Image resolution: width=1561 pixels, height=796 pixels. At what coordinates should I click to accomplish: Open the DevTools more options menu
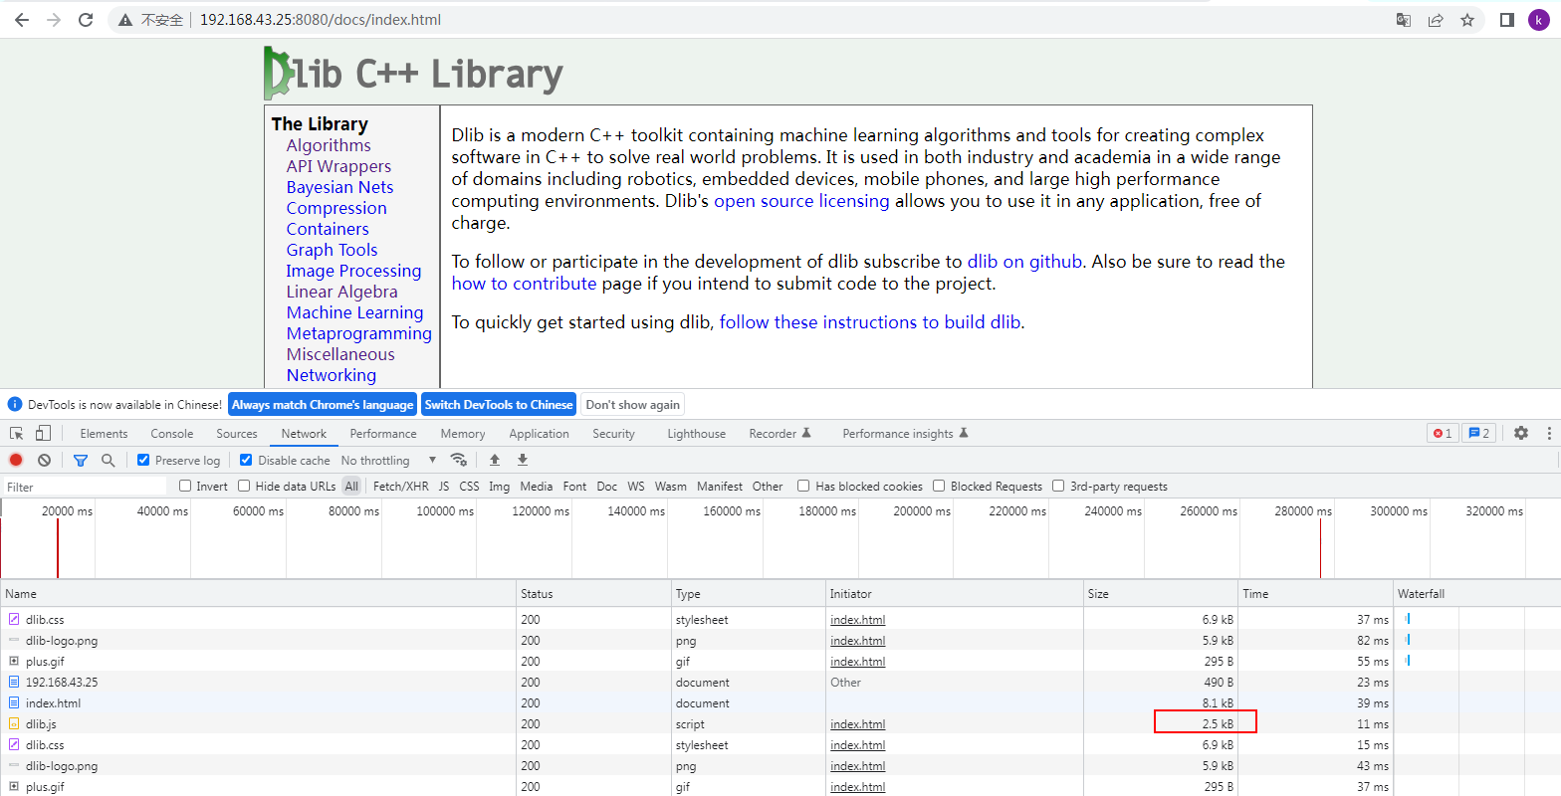pyautogui.click(x=1549, y=434)
